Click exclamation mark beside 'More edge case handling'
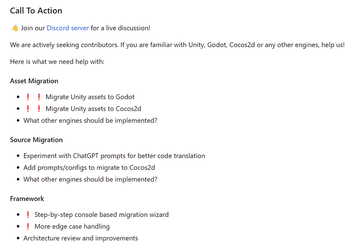Screen dimensions: 353x248 tap(28, 227)
